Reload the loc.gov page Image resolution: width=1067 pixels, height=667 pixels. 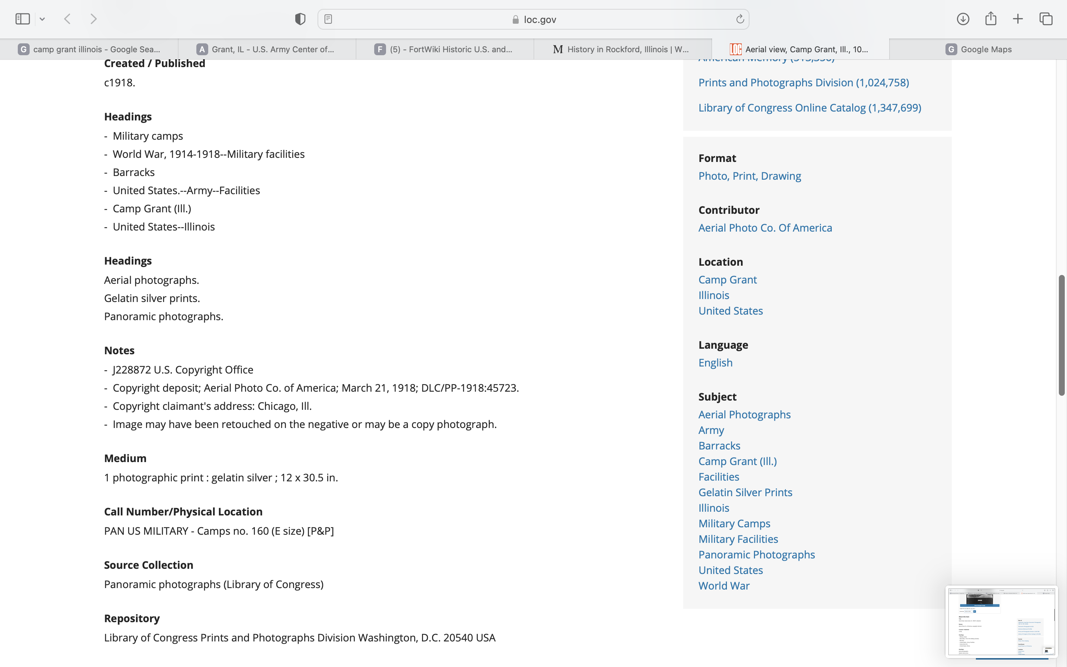[x=740, y=19]
